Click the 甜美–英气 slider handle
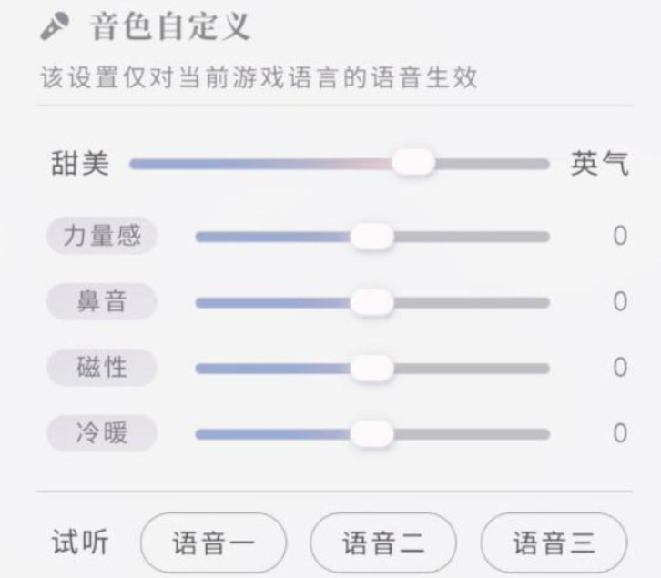661x578 pixels. tap(413, 163)
